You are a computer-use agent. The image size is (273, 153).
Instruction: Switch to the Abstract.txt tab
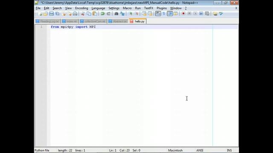[x=118, y=21]
